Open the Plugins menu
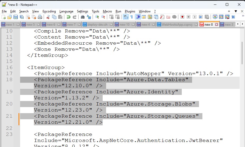245x147 pixels. click(x=130, y=11)
